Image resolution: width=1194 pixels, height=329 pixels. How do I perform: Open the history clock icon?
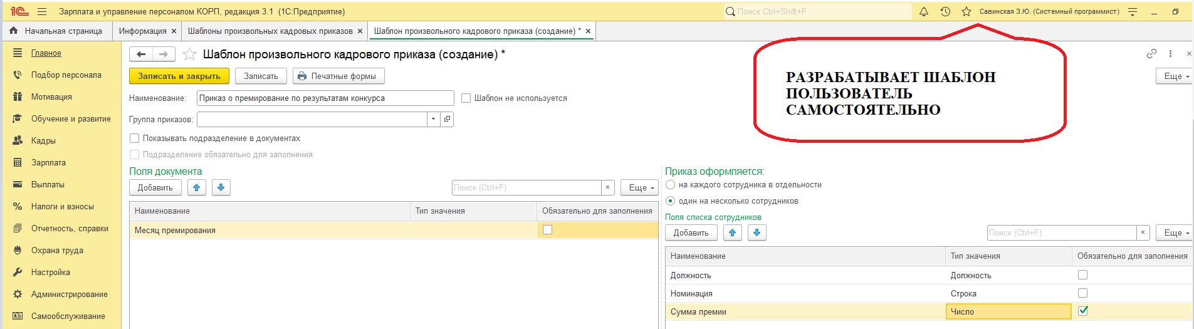(945, 11)
